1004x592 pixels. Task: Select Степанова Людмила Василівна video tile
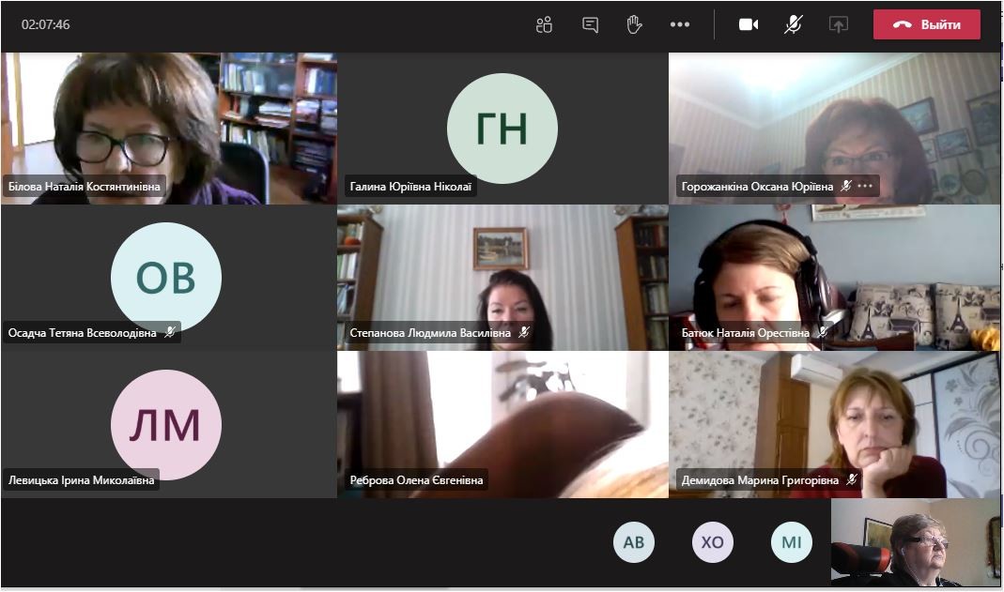pyautogui.click(x=502, y=278)
